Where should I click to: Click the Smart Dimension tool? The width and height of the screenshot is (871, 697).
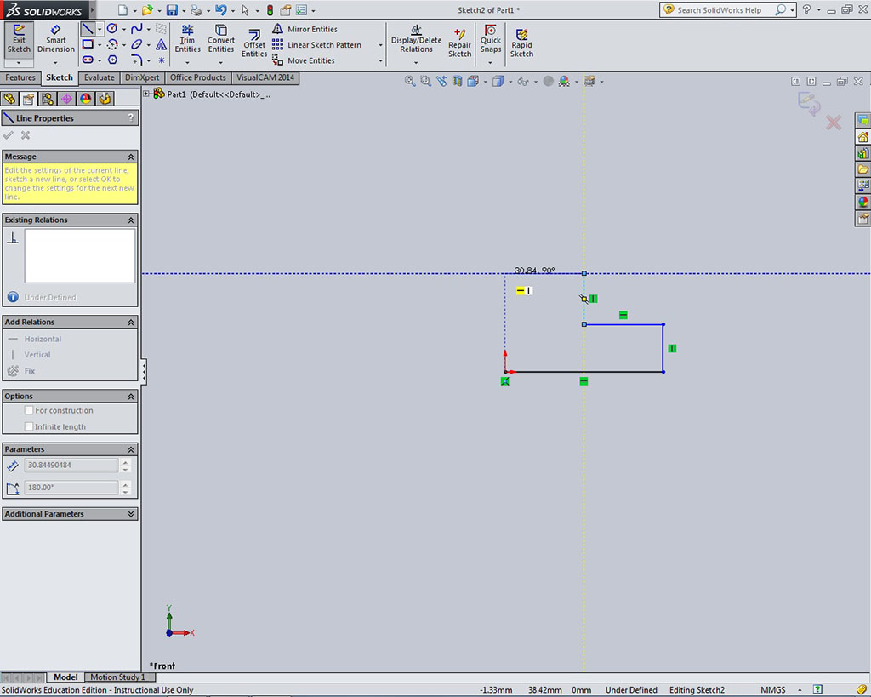[x=56, y=39]
